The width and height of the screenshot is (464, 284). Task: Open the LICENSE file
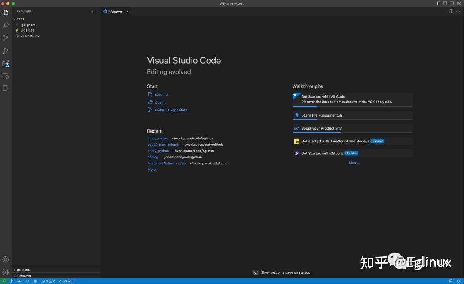[x=27, y=31]
